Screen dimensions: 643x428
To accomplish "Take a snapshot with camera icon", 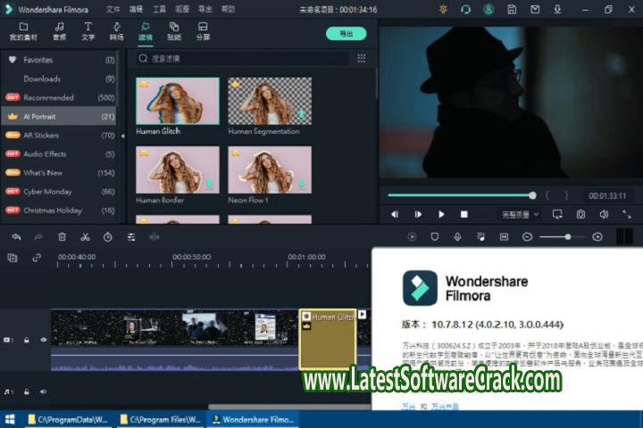I will [x=580, y=214].
